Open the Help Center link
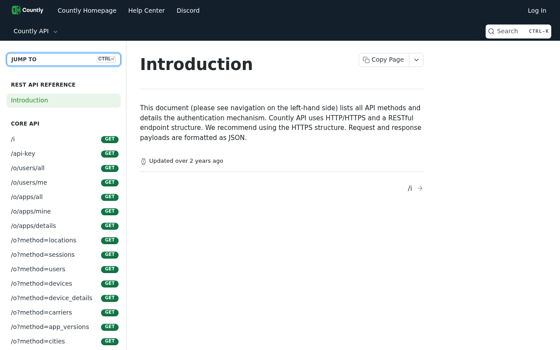The width and height of the screenshot is (560, 350). [x=147, y=10]
